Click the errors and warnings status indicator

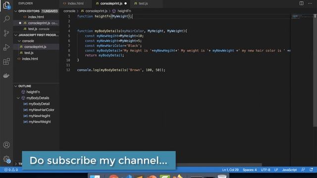(11, 170)
